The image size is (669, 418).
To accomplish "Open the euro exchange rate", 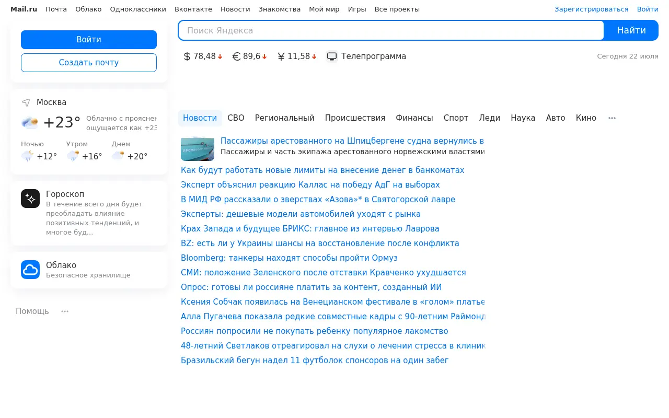I will pyautogui.click(x=250, y=56).
